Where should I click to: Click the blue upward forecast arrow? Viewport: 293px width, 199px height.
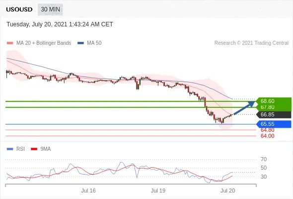click(244, 108)
